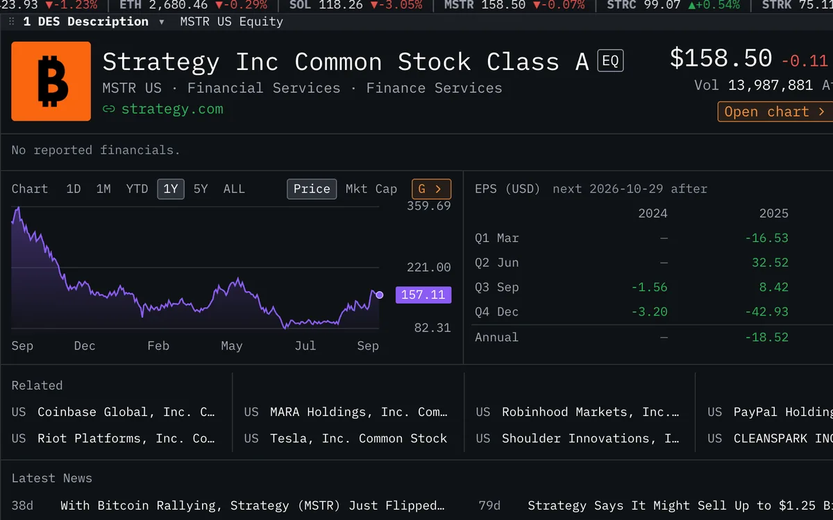Click the chart high label 359.69
This screenshot has height=520, width=833.
coord(428,206)
